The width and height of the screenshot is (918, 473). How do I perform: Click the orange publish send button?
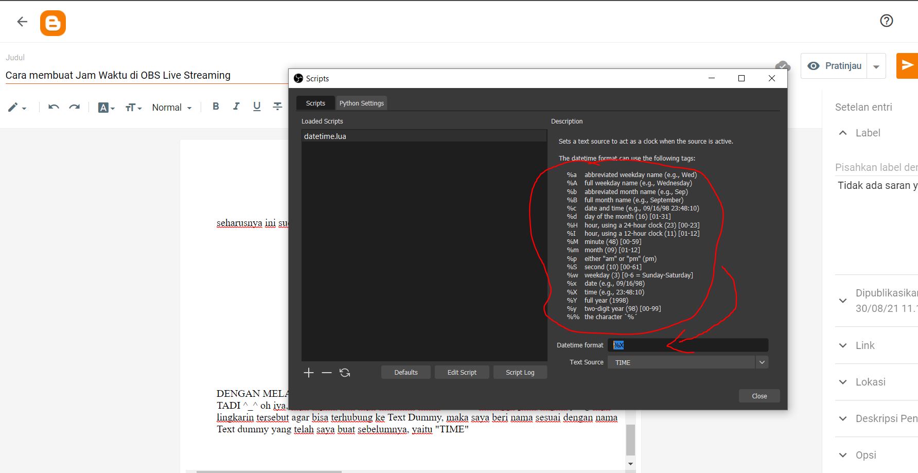pos(907,66)
